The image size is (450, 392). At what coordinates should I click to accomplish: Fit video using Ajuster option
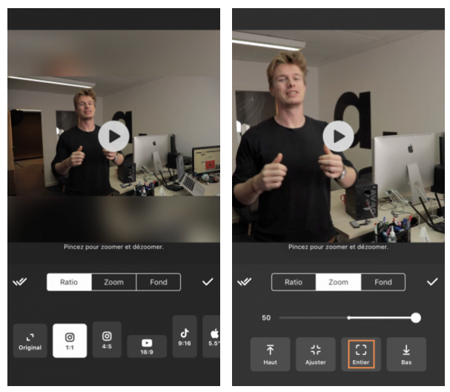315,354
